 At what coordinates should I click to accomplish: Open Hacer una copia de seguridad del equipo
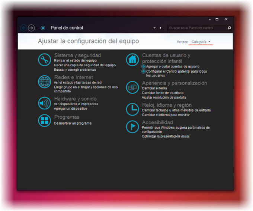pos(85,65)
